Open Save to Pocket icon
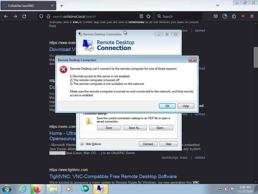The height and width of the screenshot is (194, 258). click(x=216, y=16)
